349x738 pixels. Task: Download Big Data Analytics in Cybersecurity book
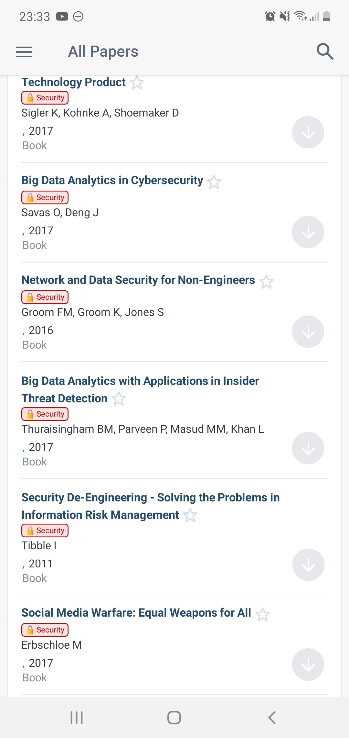308,232
